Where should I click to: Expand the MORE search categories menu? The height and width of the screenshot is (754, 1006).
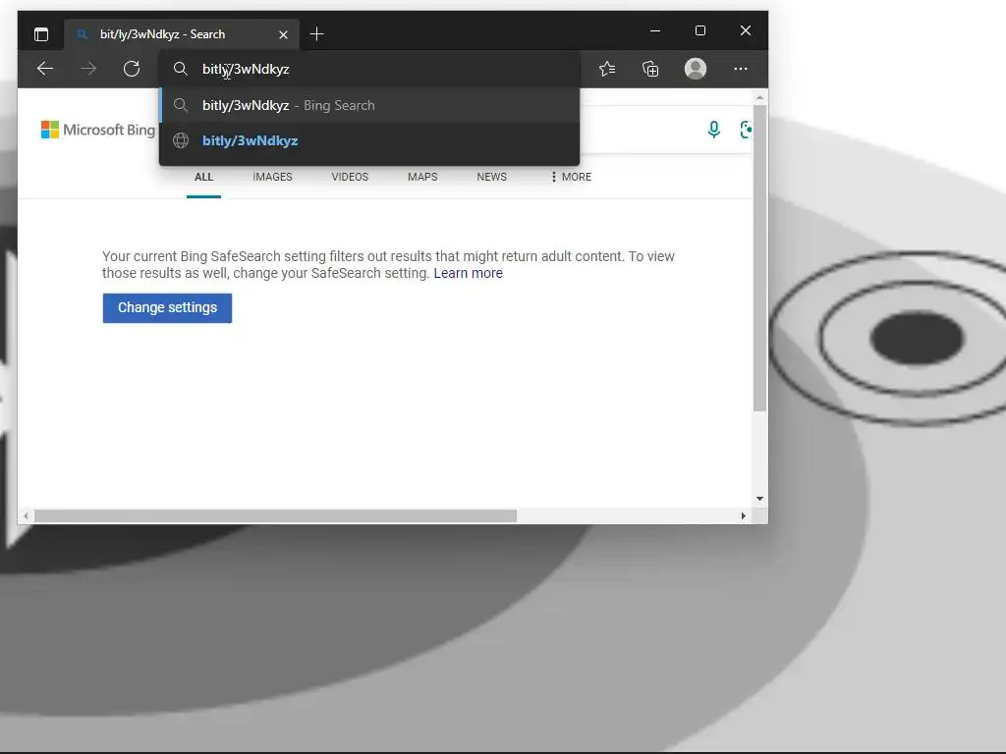coord(571,177)
